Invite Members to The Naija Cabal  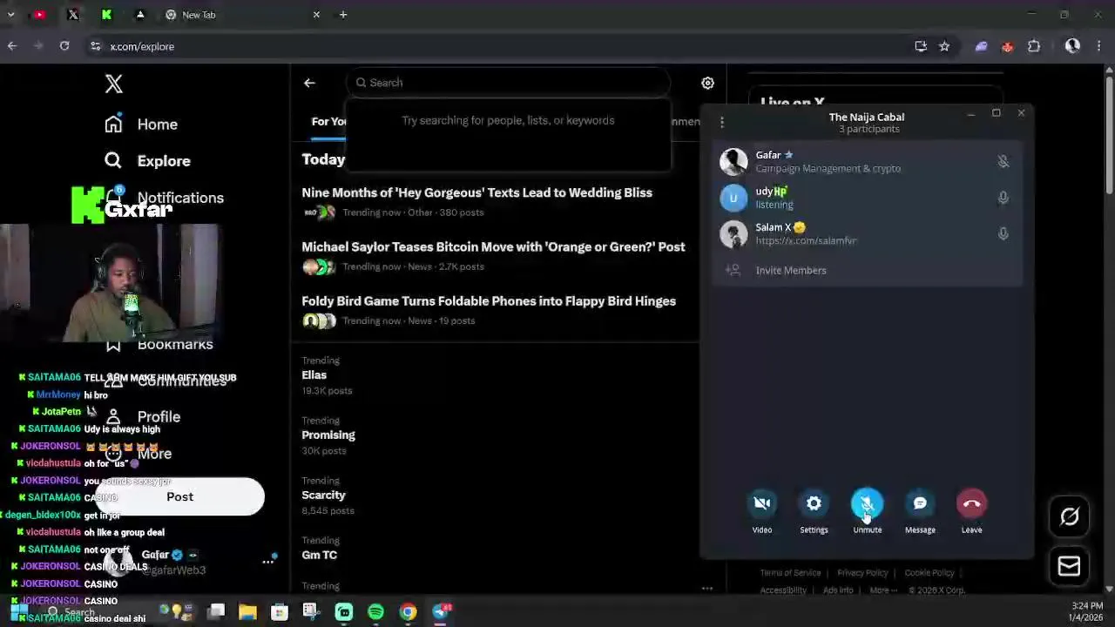pos(791,270)
